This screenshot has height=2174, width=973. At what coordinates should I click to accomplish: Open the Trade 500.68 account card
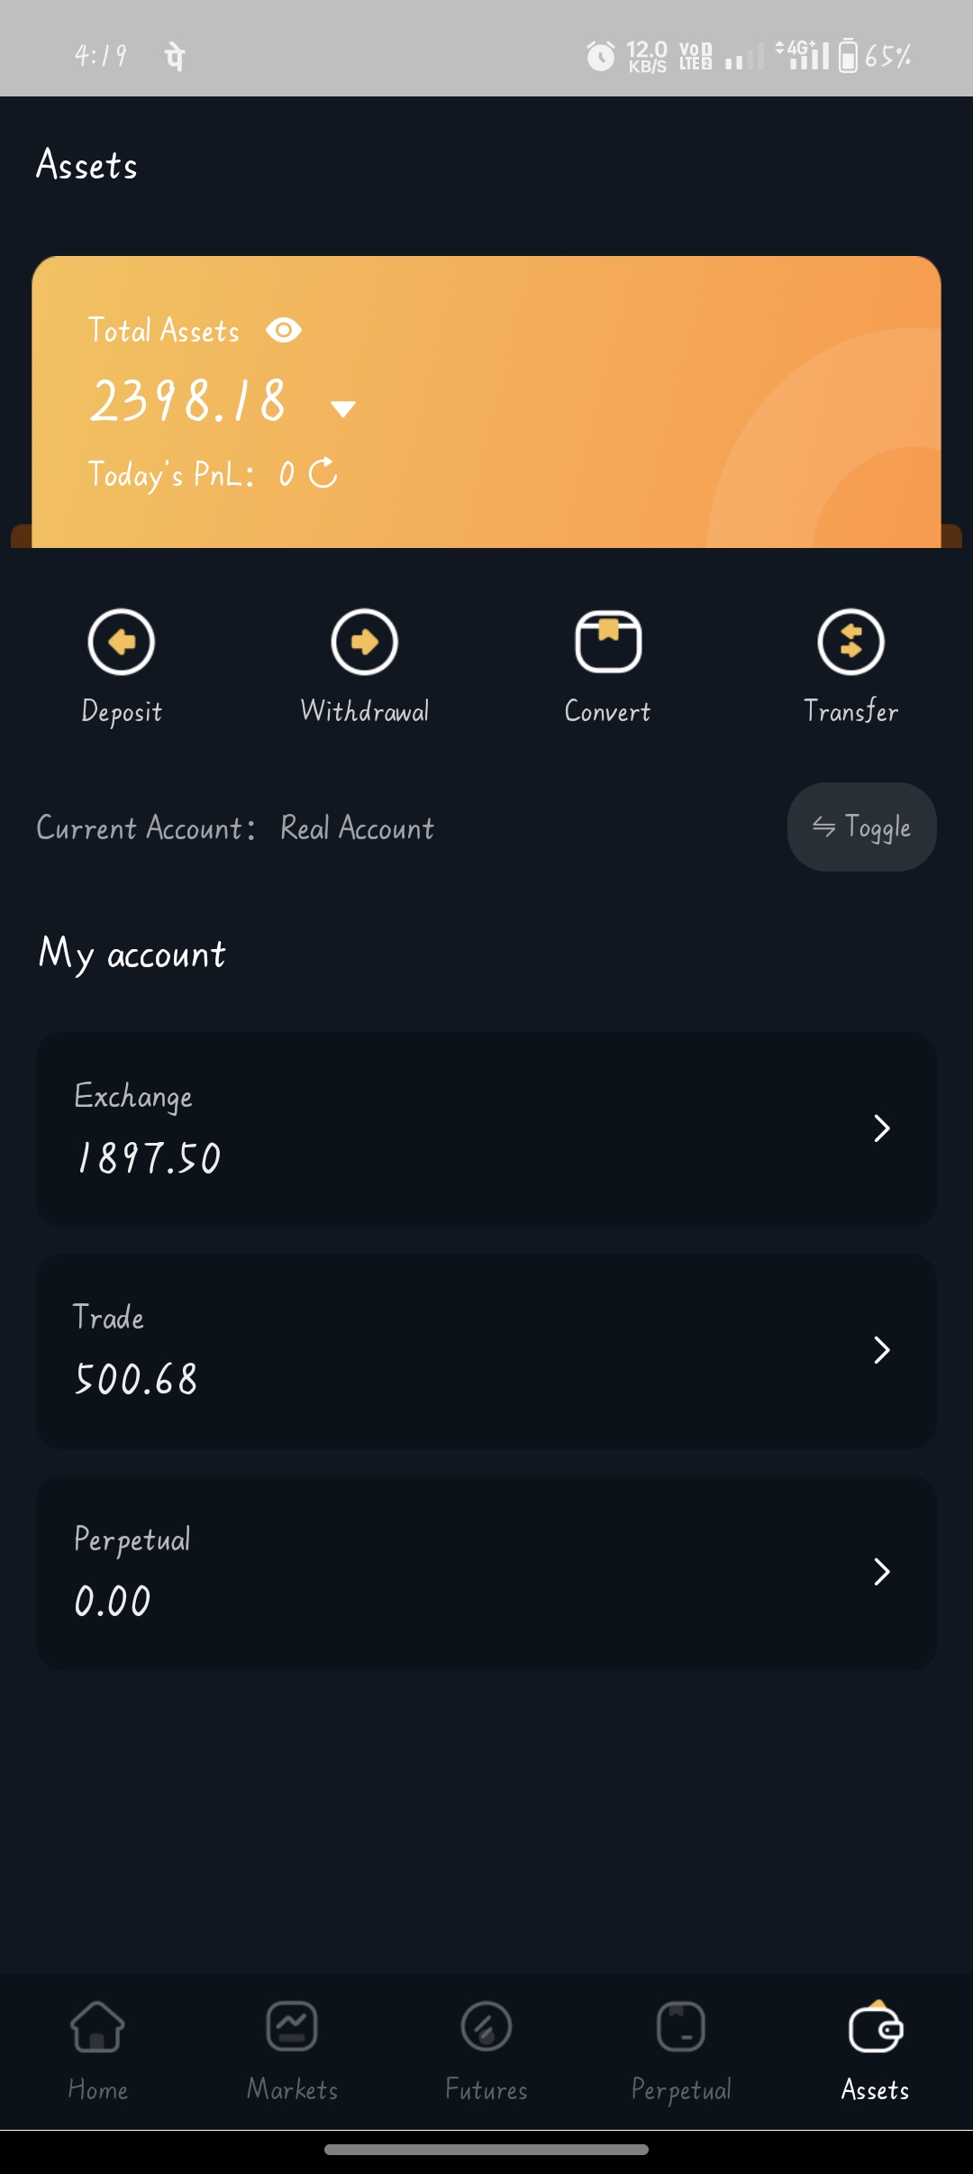click(x=450, y=1351)
